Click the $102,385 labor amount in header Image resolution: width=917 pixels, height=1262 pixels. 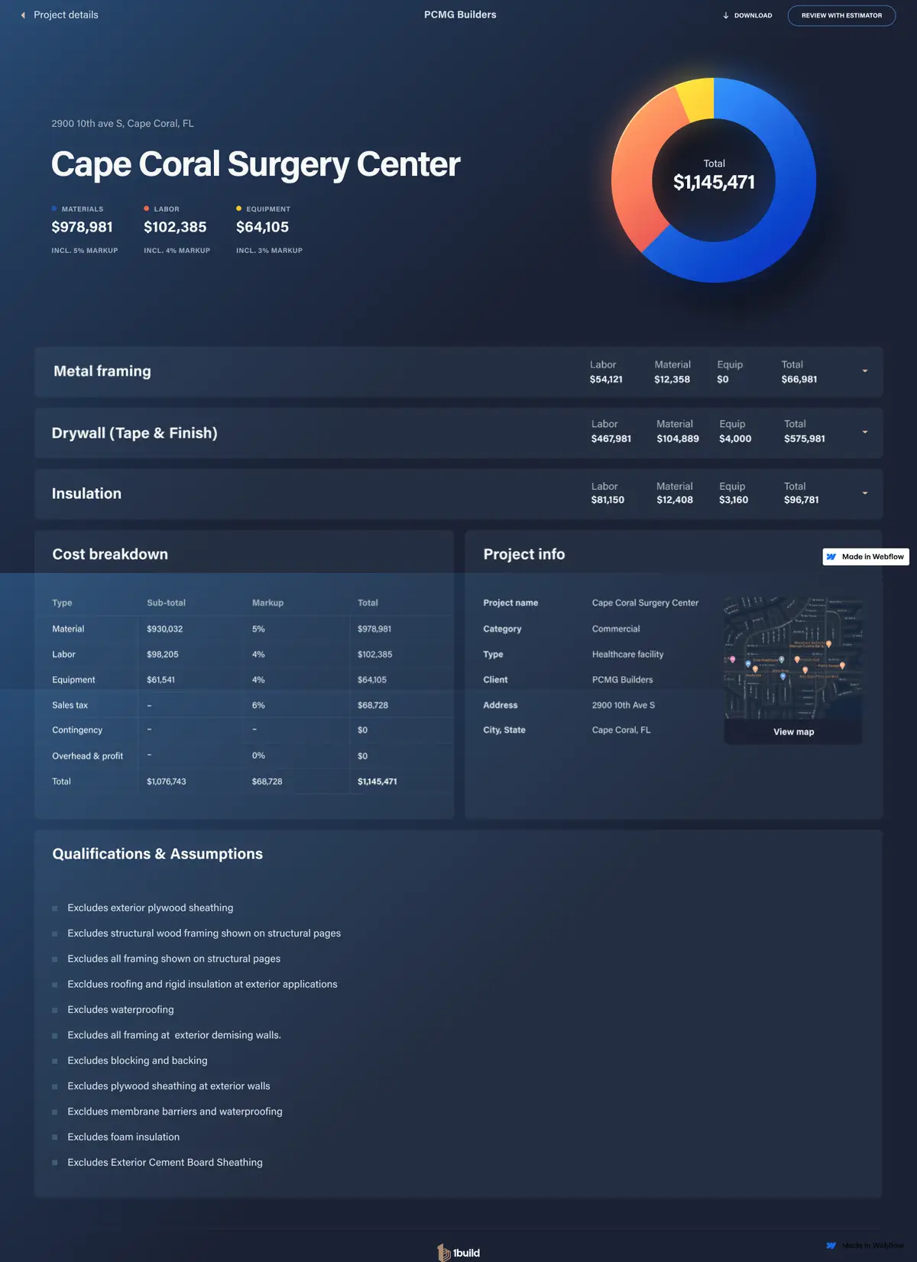(175, 227)
